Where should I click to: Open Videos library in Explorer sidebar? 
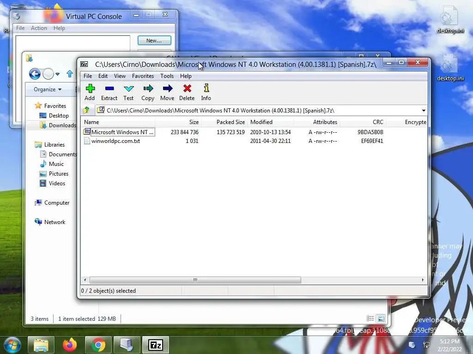53,183
